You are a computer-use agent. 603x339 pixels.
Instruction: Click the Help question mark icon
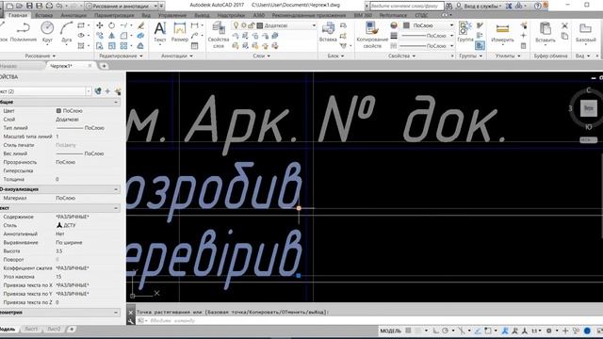coord(538,6)
